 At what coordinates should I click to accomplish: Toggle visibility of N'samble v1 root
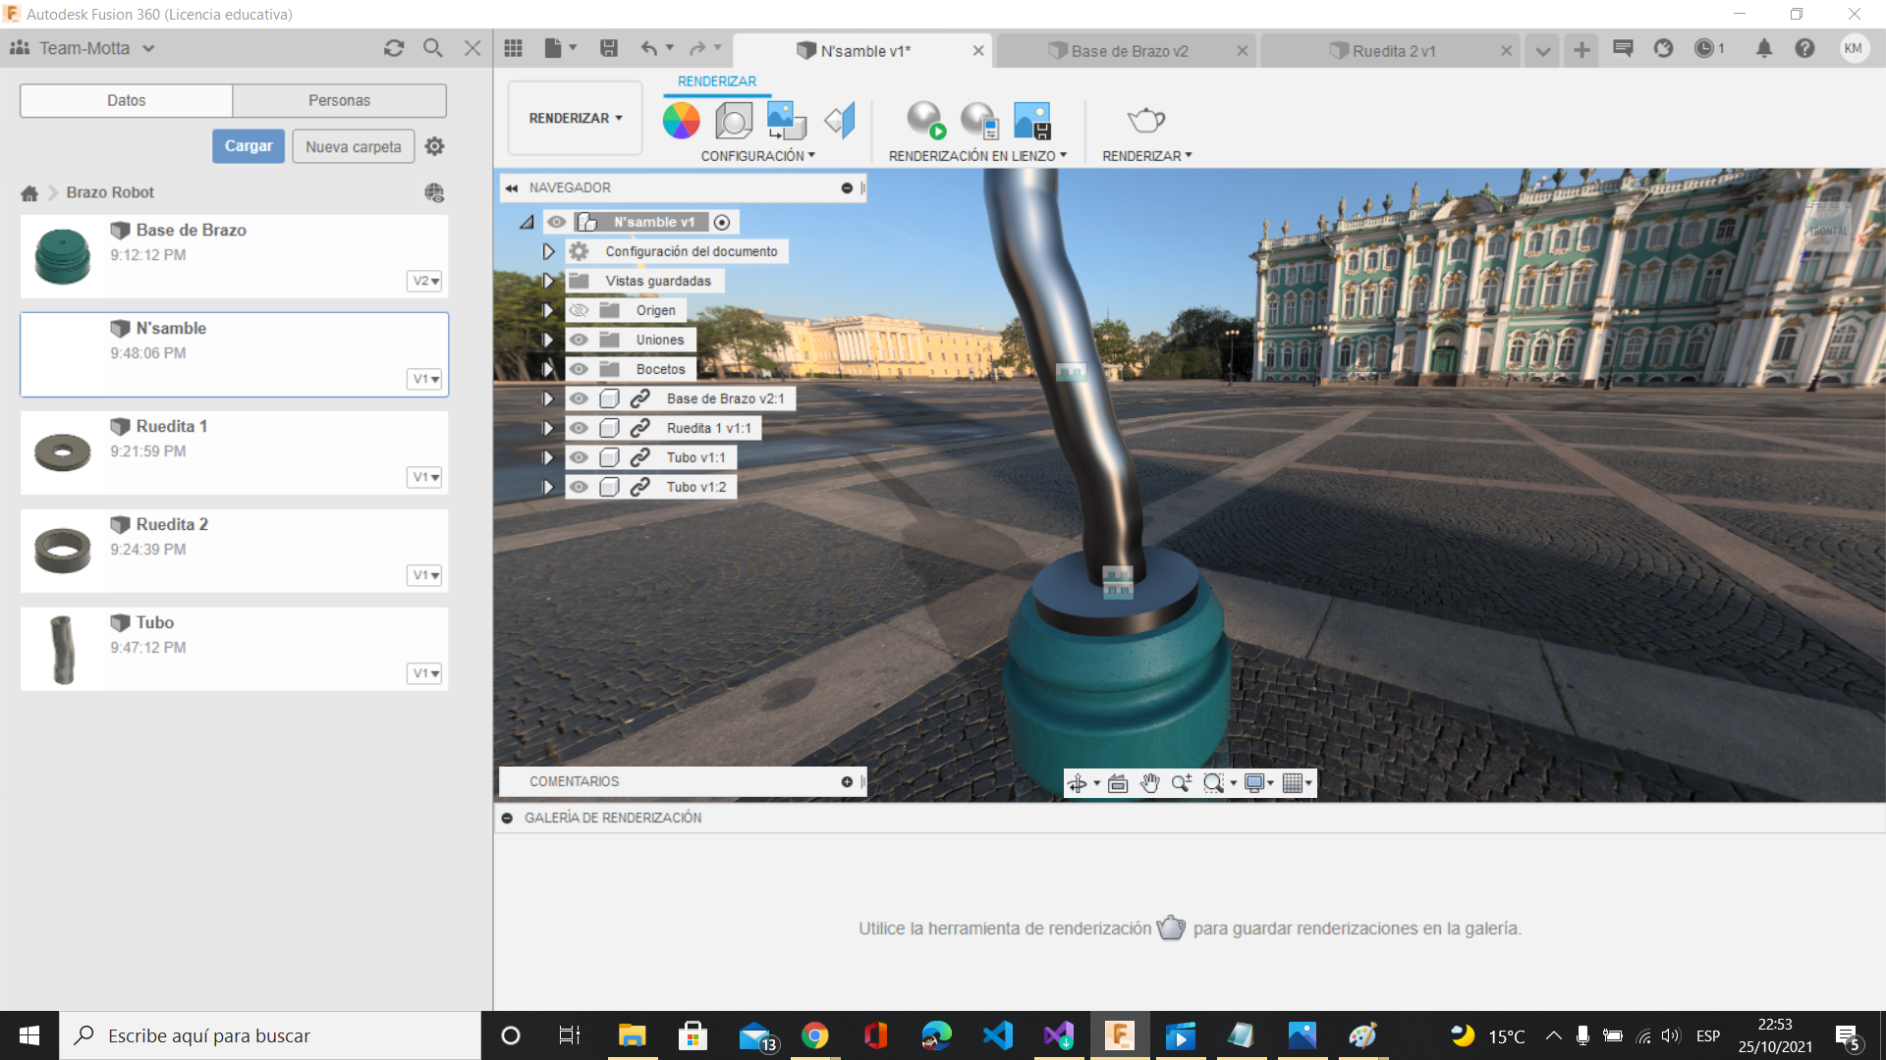[557, 222]
